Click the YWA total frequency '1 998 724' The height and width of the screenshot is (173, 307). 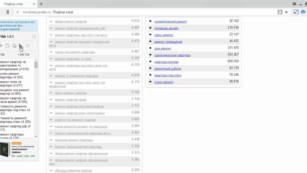tap(24, 55)
